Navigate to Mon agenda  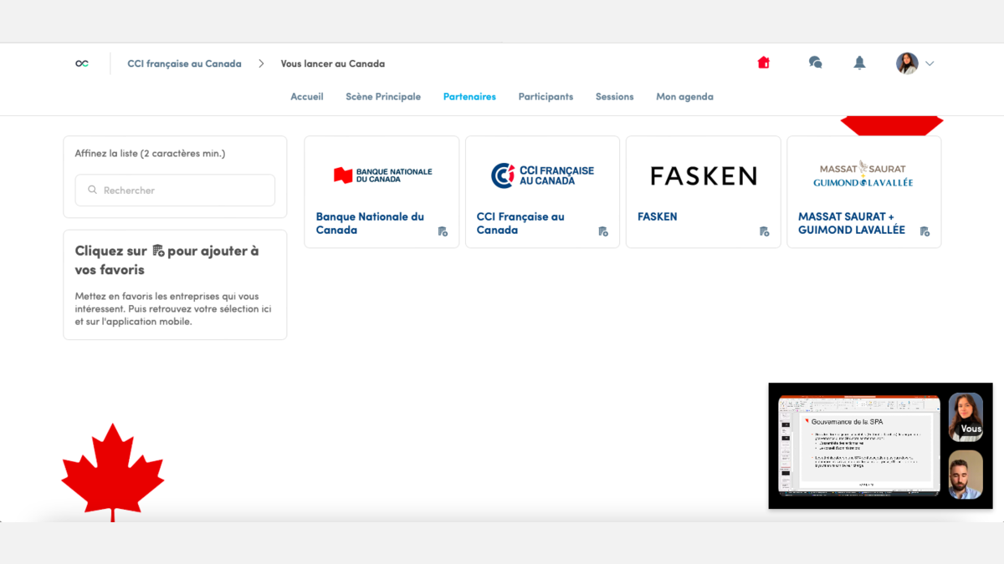[x=684, y=97]
